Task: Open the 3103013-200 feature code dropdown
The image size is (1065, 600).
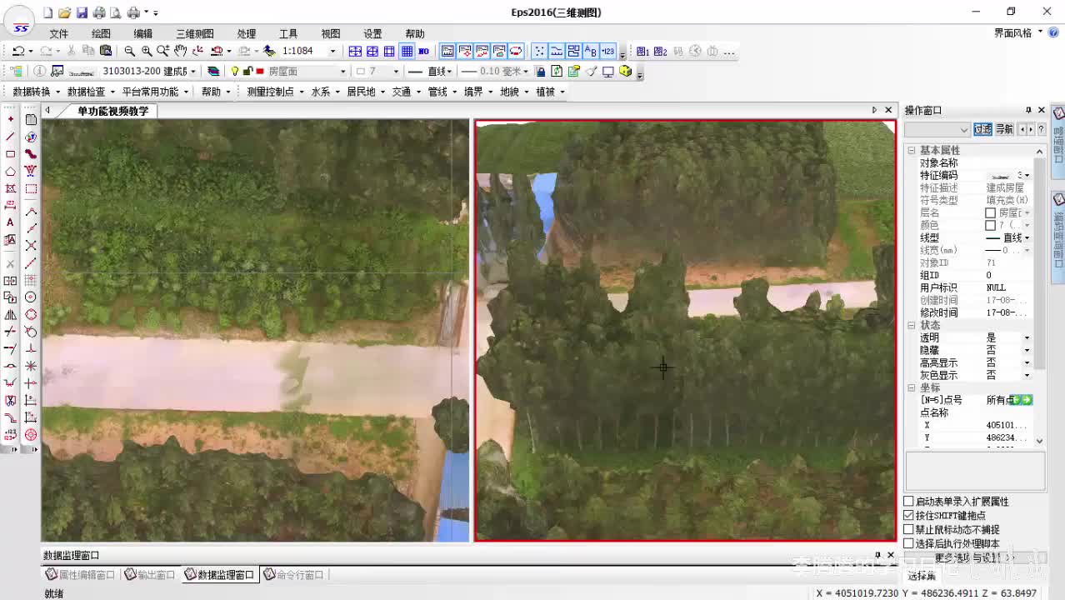Action: coord(193,72)
